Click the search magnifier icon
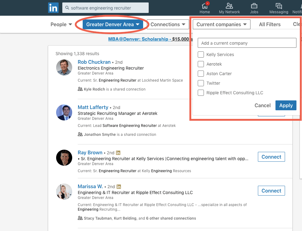Image resolution: width=302 pixels, height=231 pixels. 67,8
